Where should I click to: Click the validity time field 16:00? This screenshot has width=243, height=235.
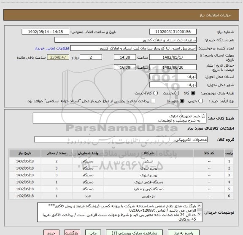pos(125,67)
